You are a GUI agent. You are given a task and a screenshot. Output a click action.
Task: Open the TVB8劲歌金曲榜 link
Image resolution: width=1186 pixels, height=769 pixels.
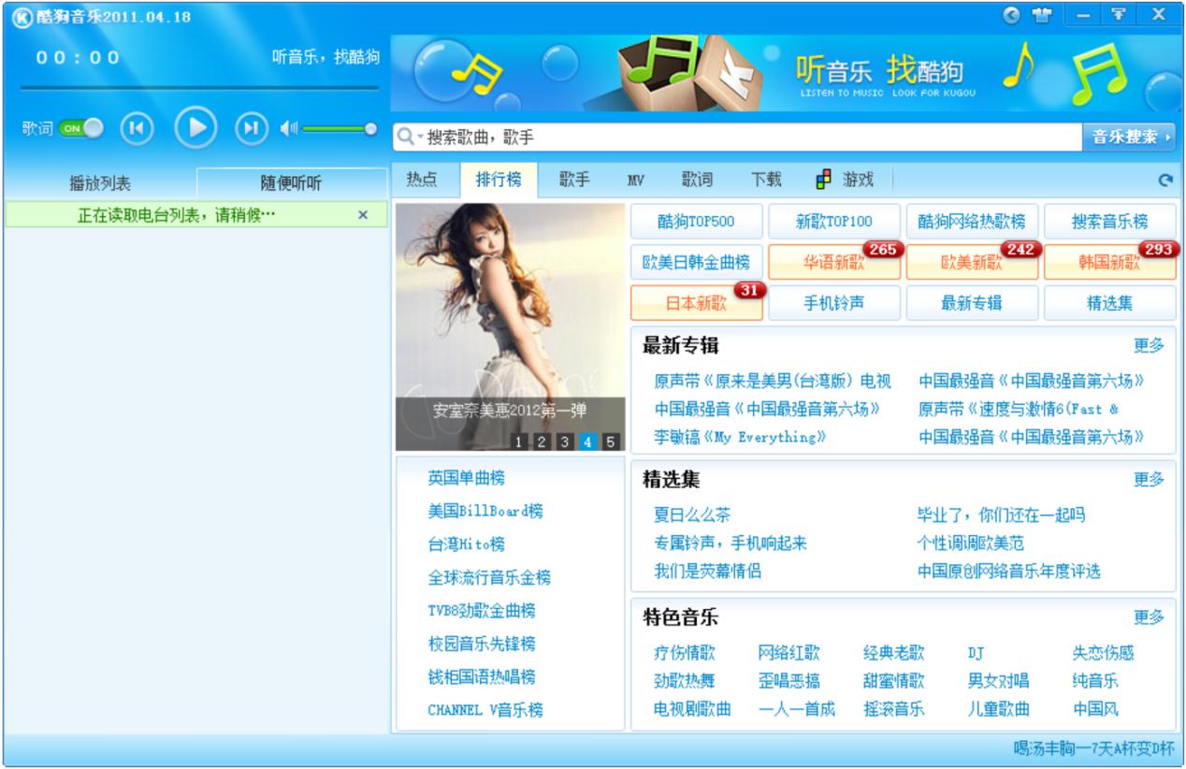click(482, 611)
